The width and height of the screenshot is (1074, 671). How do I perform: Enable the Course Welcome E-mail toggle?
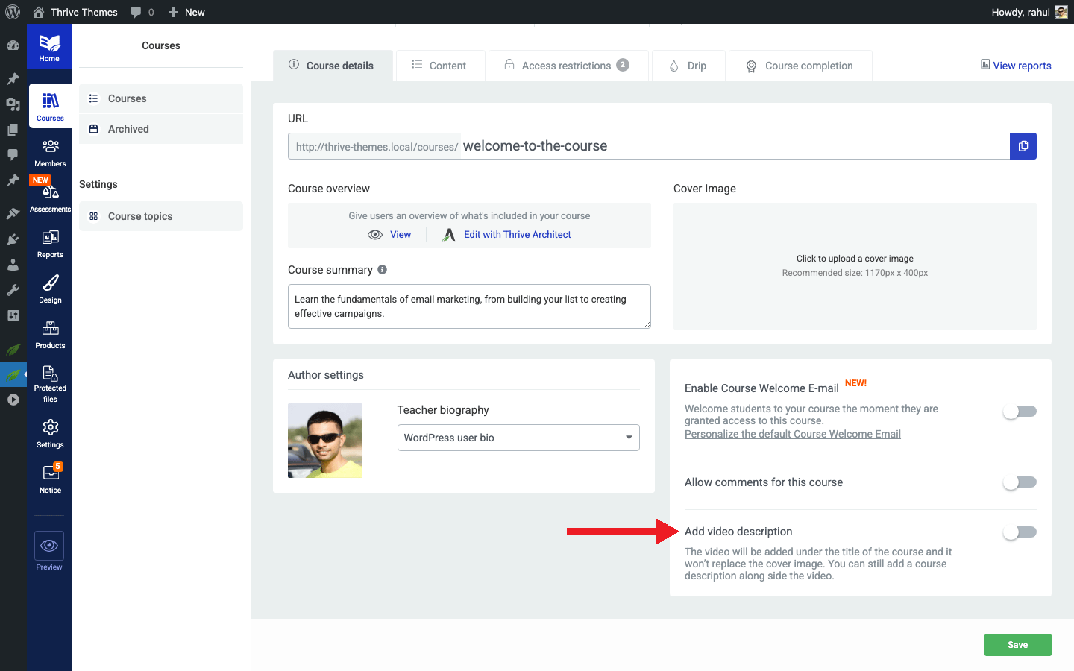[x=1020, y=411]
